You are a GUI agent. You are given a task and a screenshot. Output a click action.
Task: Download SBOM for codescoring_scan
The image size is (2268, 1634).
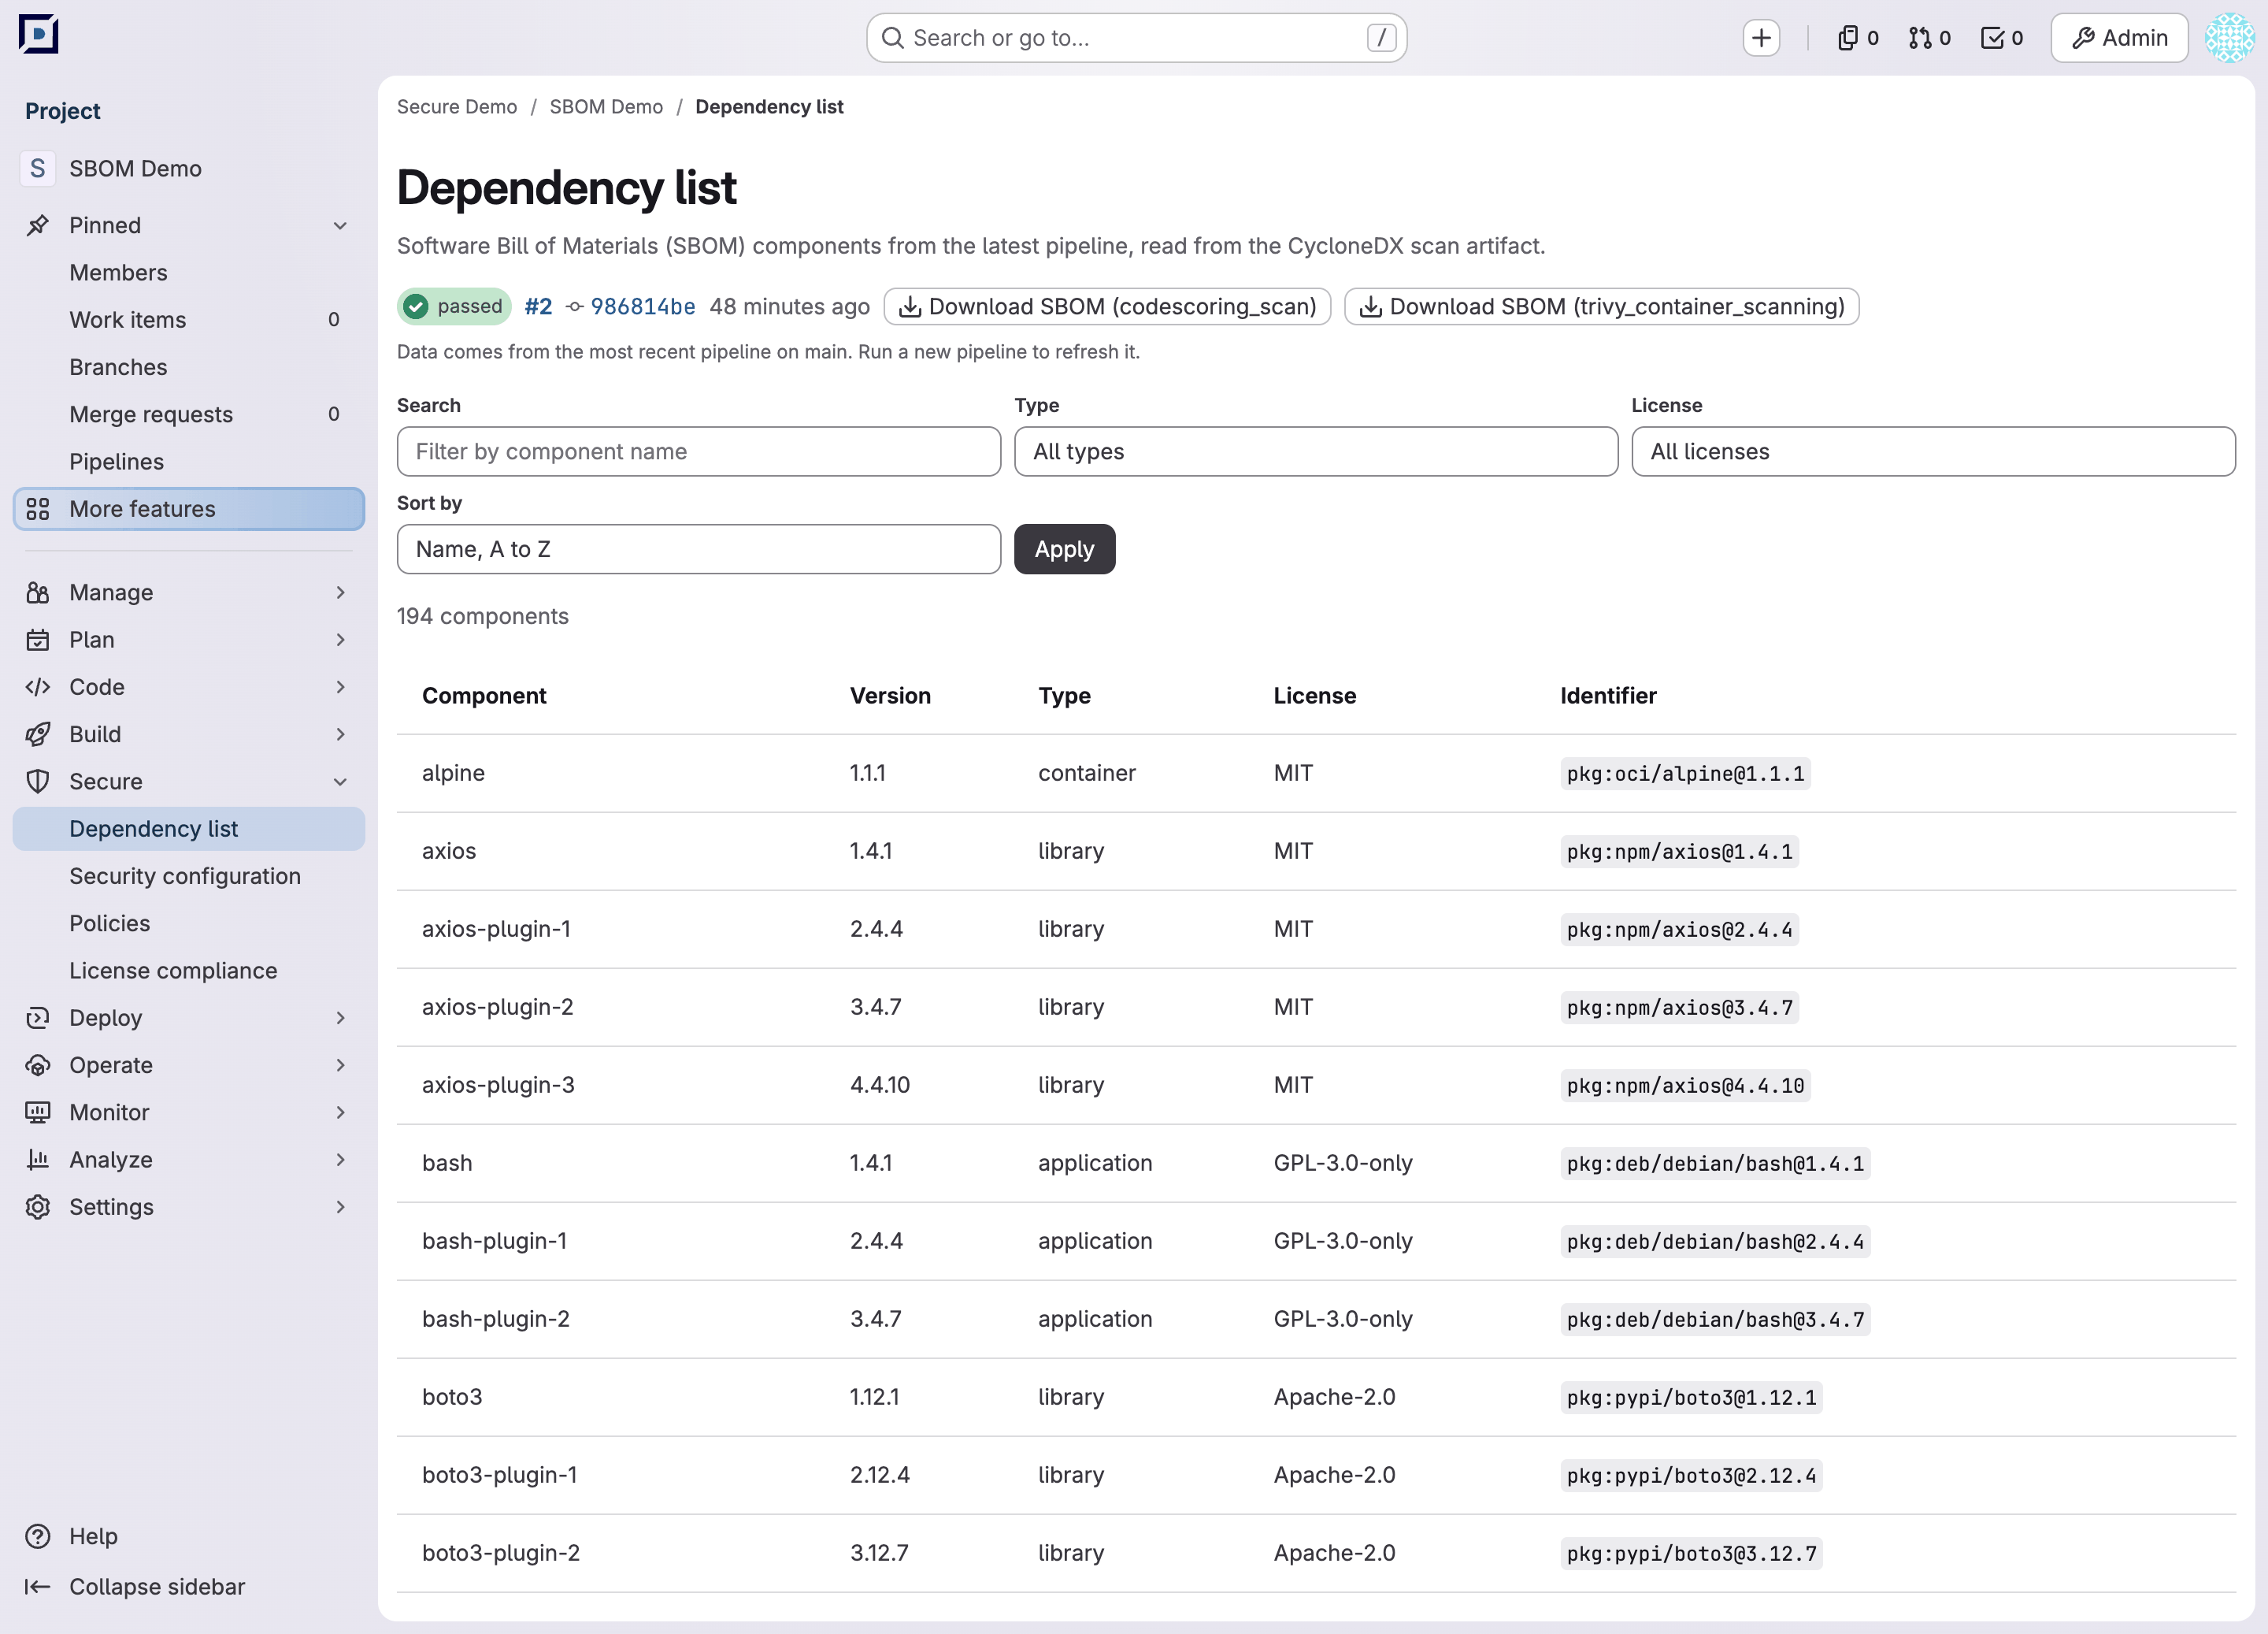1107,307
